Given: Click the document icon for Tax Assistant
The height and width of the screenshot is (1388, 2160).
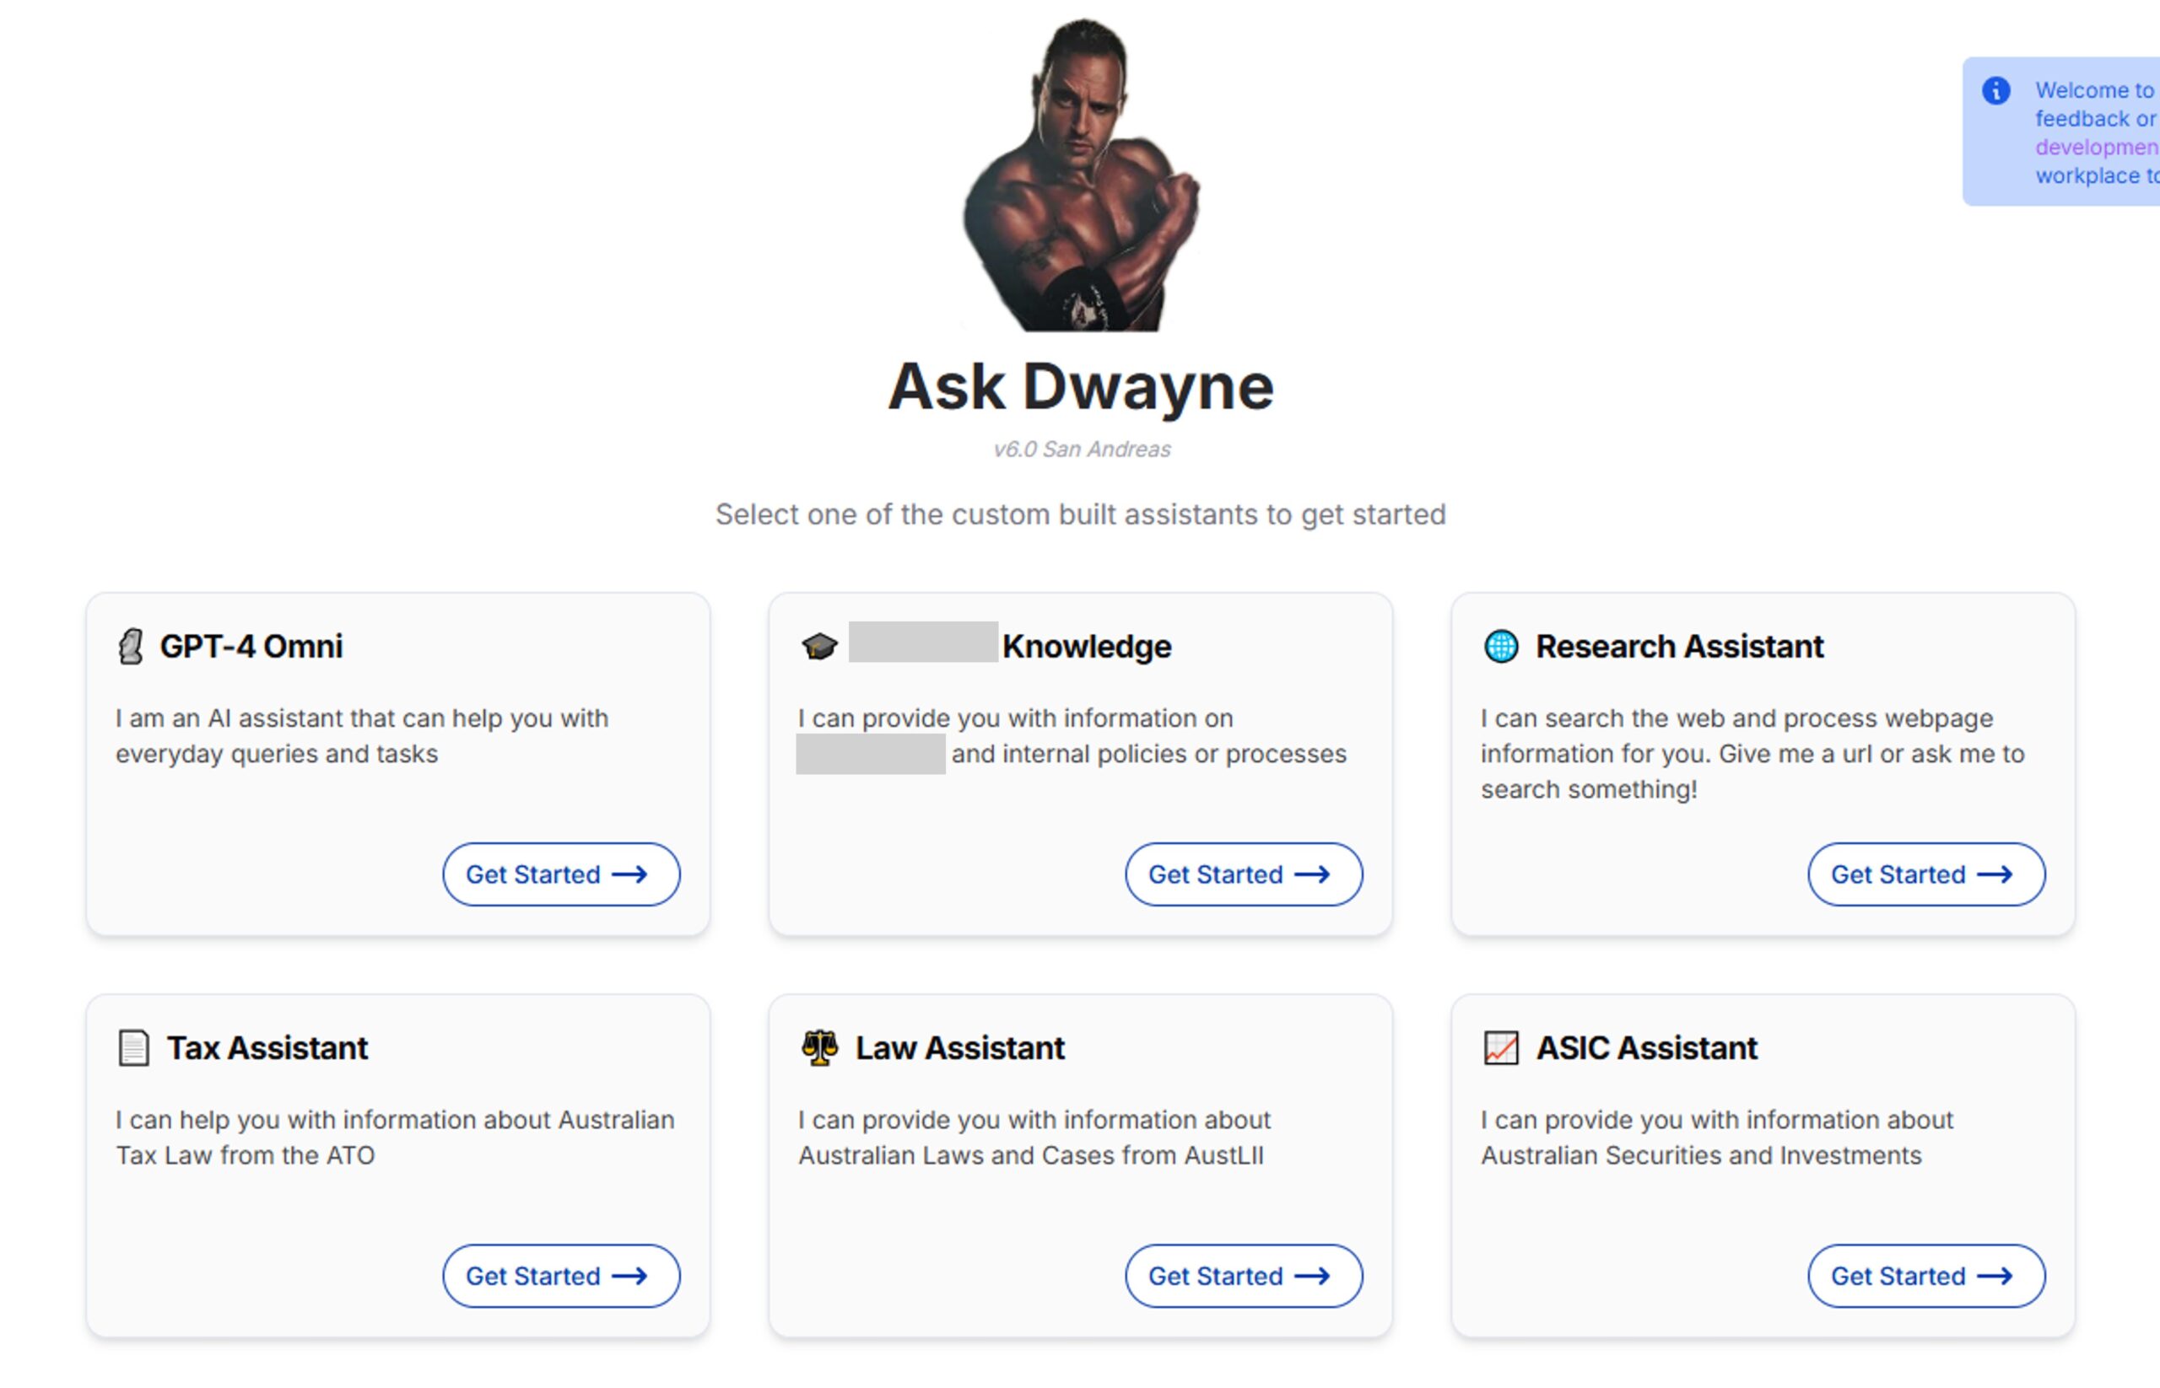Looking at the screenshot, I should pyautogui.click(x=133, y=1047).
